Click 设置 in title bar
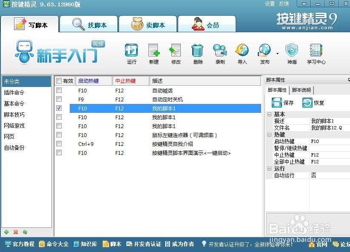 point(270,4)
